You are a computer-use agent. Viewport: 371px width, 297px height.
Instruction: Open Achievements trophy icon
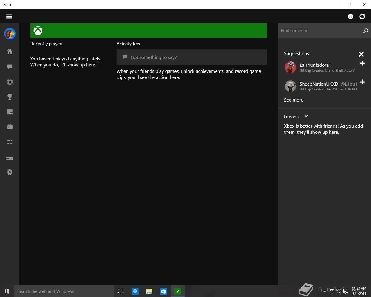pyautogui.click(x=10, y=97)
